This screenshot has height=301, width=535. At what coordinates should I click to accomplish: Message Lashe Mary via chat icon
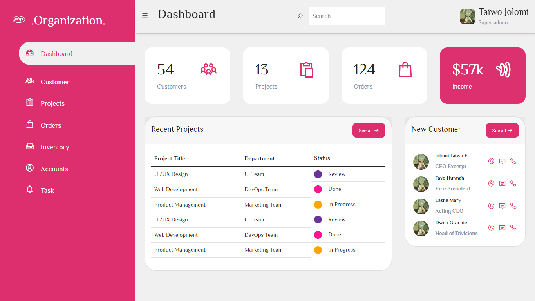pos(502,206)
